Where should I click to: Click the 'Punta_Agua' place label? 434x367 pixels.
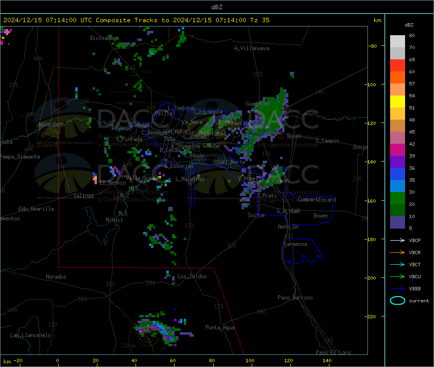click(220, 327)
